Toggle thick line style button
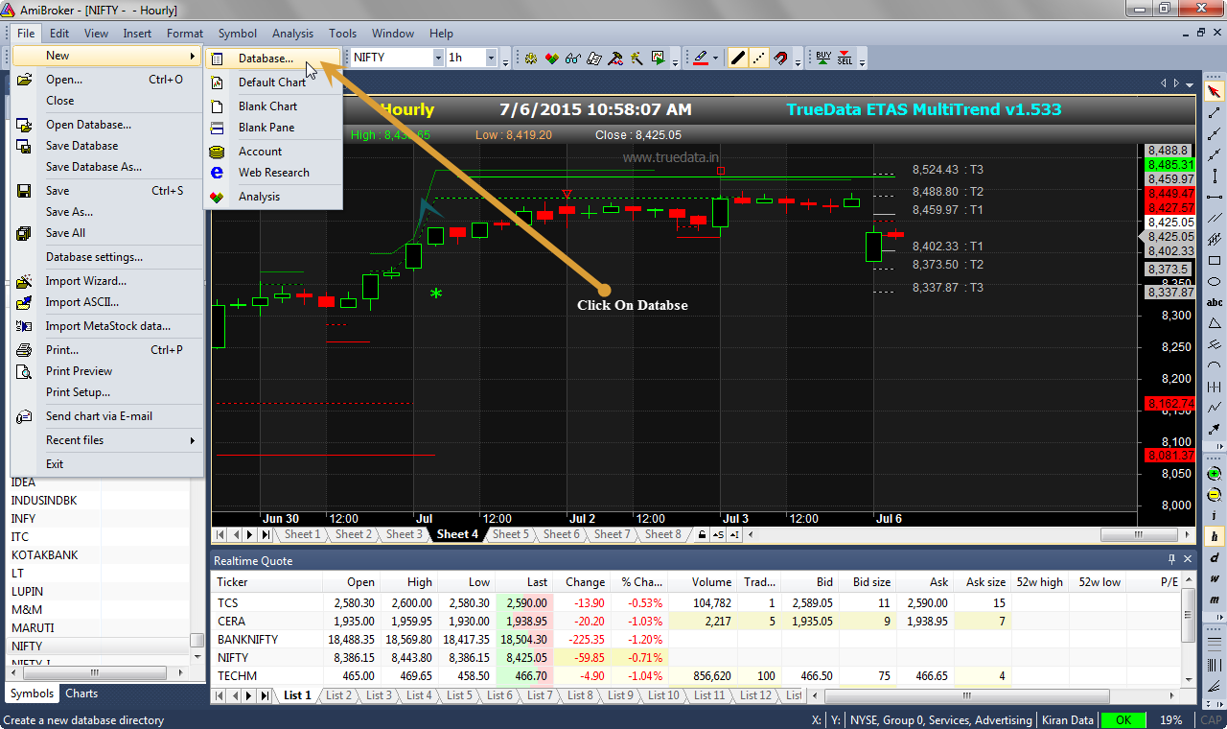The image size is (1227, 729). click(x=737, y=58)
